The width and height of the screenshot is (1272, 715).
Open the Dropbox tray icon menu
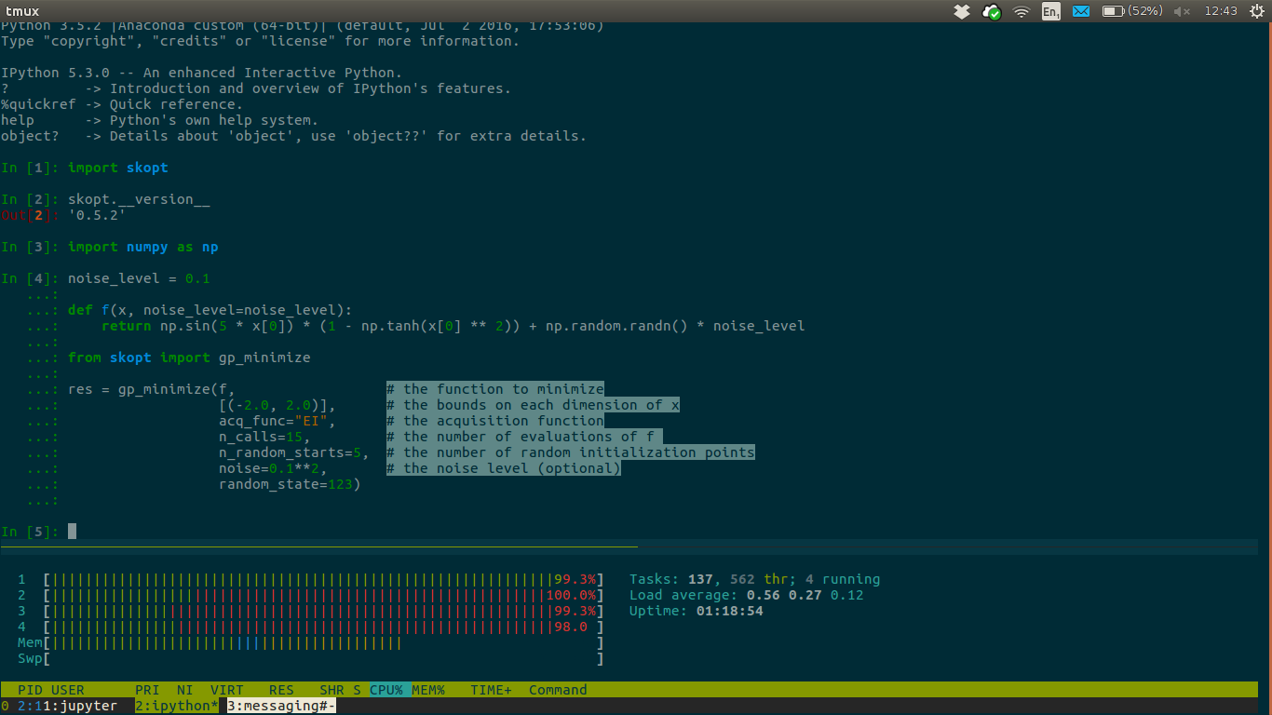point(963,10)
